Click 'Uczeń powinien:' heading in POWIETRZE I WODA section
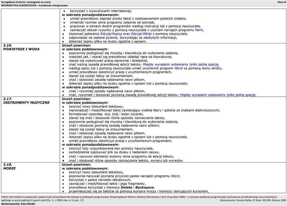This screenshot has height=206, width=287. coord(76,45)
